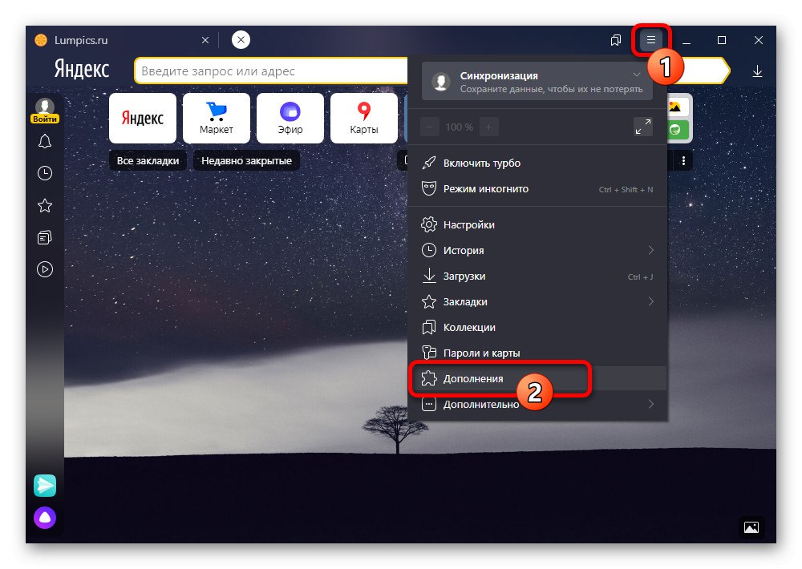Open Закладки submenu entry
The height and width of the screenshot is (569, 802).
pyautogui.click(x=537, y=301)
